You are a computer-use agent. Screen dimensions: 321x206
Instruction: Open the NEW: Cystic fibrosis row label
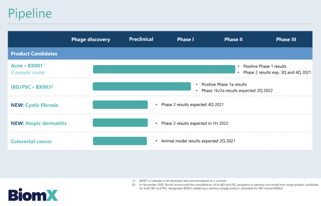point(35,105)
